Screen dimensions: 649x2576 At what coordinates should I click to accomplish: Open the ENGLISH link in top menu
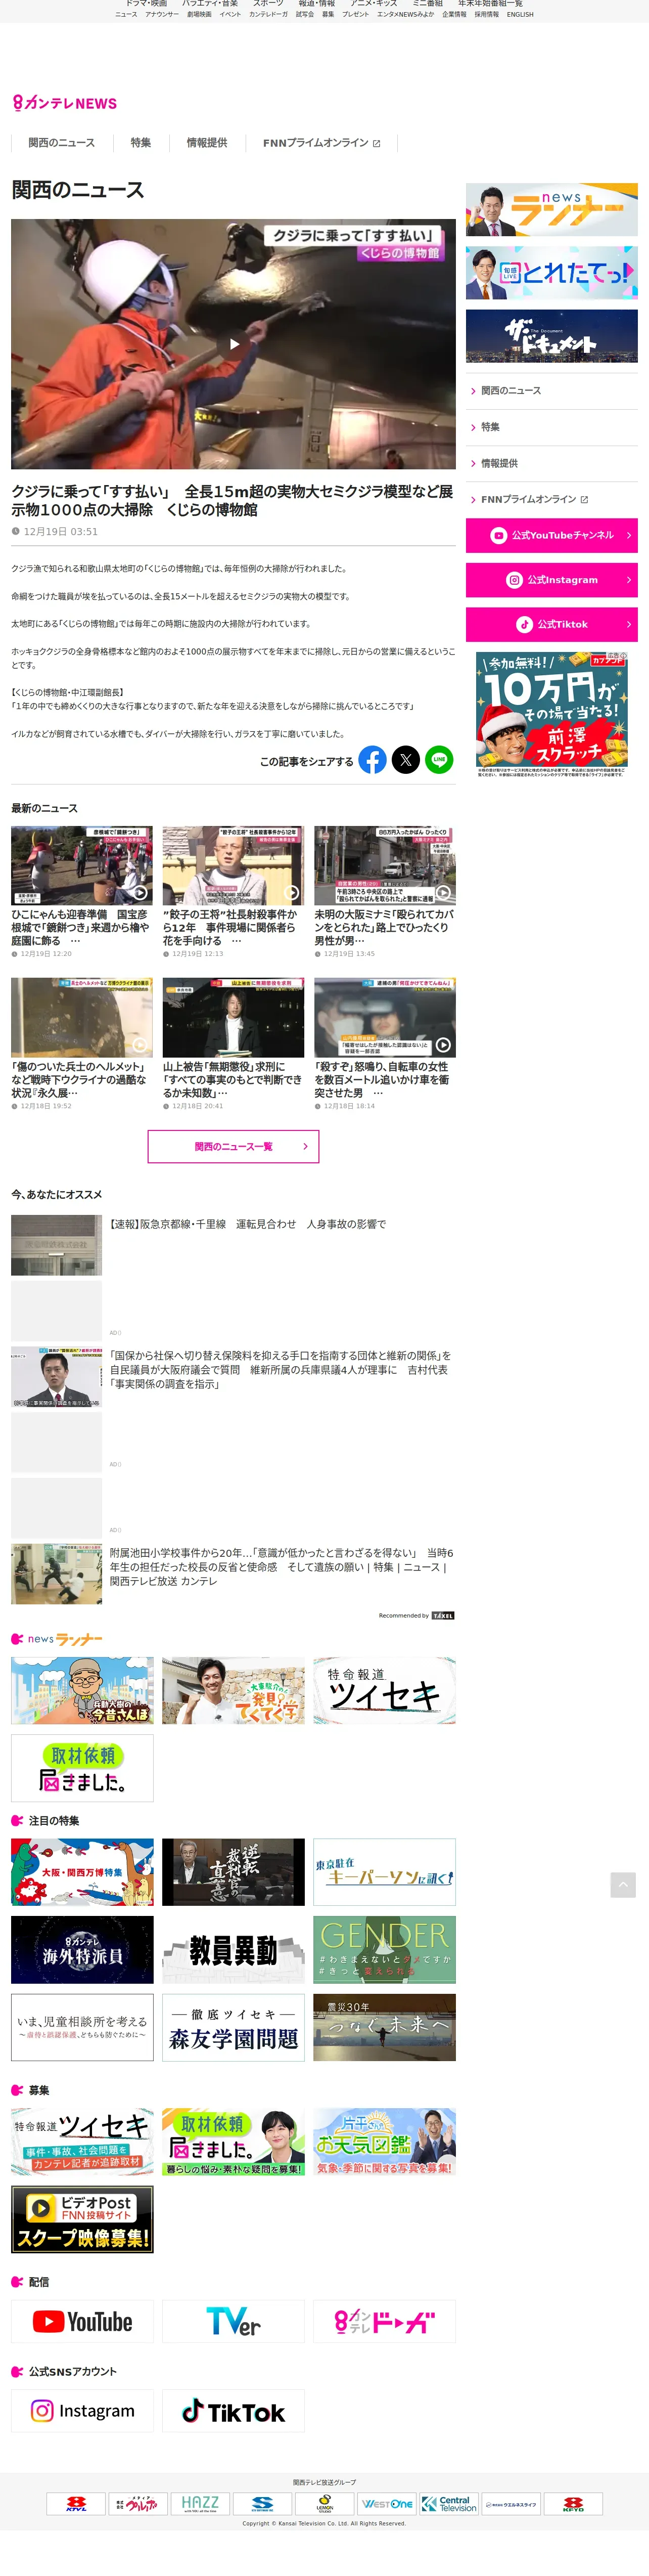(x=520, y=15)
